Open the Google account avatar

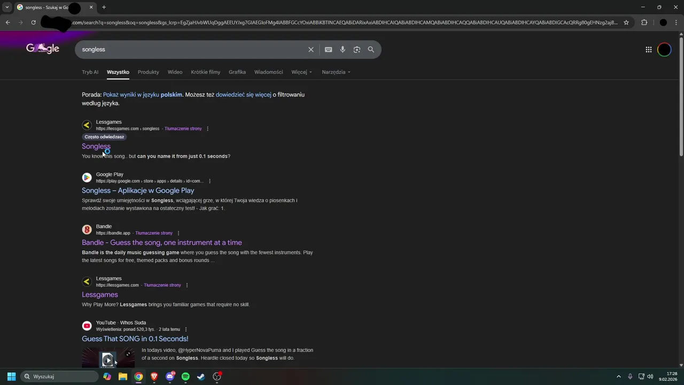pos(664,49)
